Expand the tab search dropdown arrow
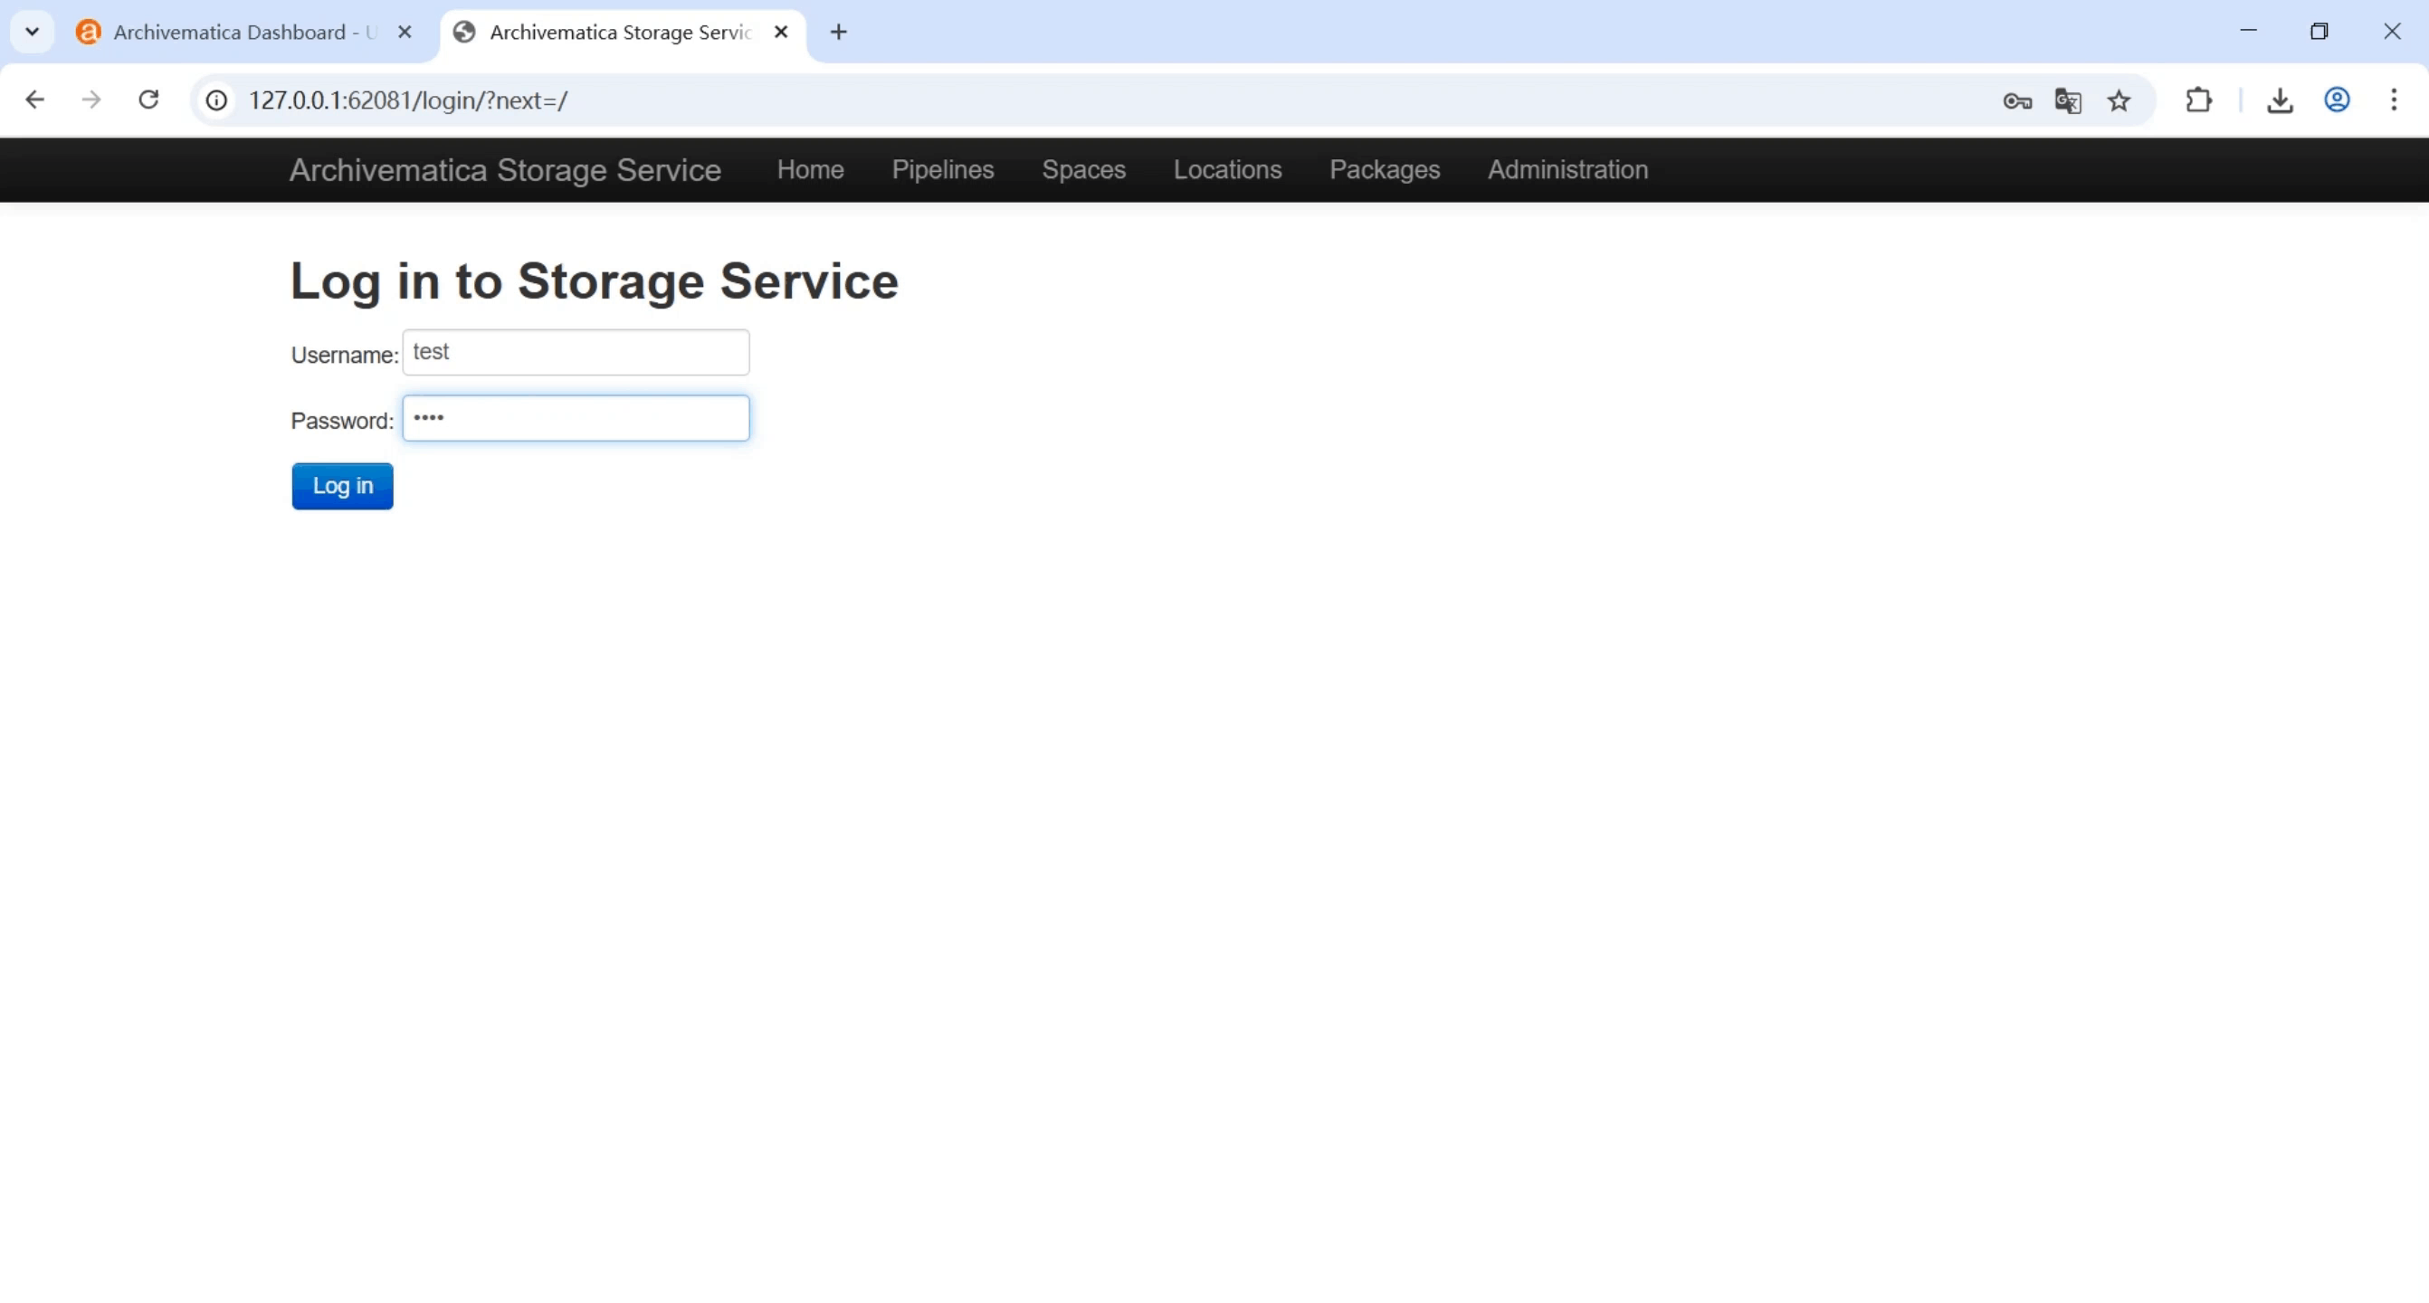 pyautogui.click(x=32, y=32)
